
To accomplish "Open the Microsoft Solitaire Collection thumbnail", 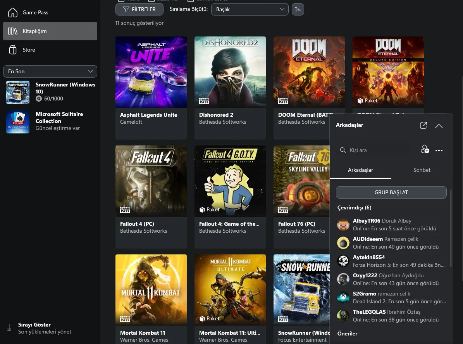I will pyautogui.click(x=18, y=122).
